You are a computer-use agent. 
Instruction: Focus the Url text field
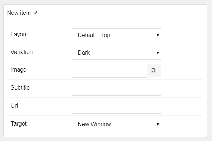click(117, 107)
